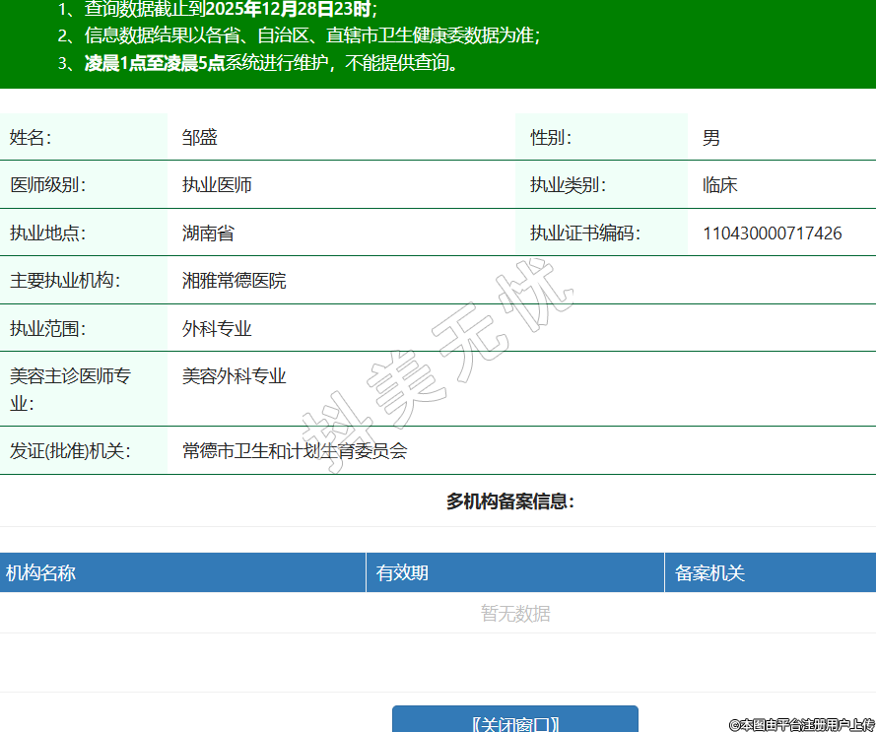Click the 湖南省 practice location value
This screenshot has width=876, height=732.
[208, 233]
